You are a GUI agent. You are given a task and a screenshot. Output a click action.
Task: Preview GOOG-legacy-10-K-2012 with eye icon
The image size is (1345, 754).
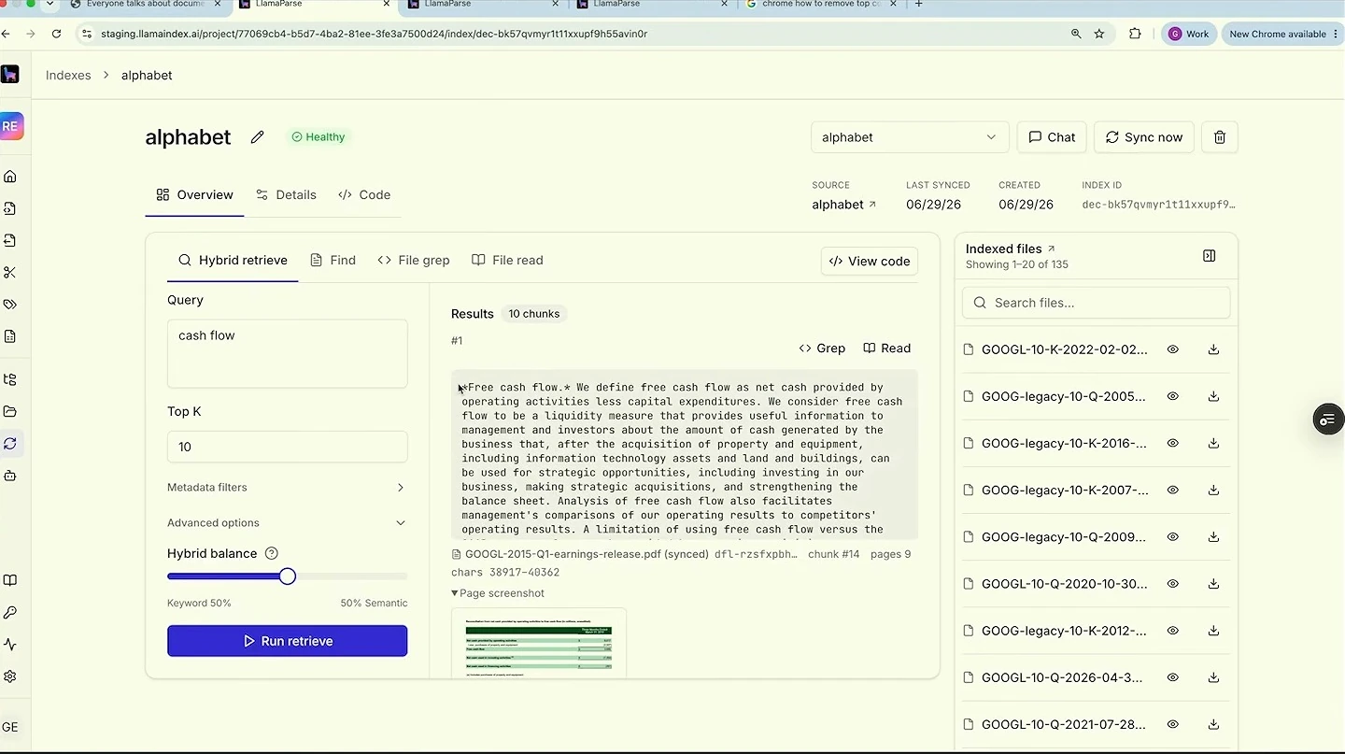click(x=1172, y=631)
